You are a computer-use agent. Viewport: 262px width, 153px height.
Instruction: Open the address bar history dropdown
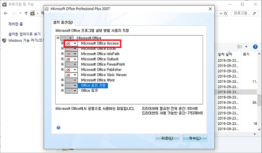coord(221,13)
